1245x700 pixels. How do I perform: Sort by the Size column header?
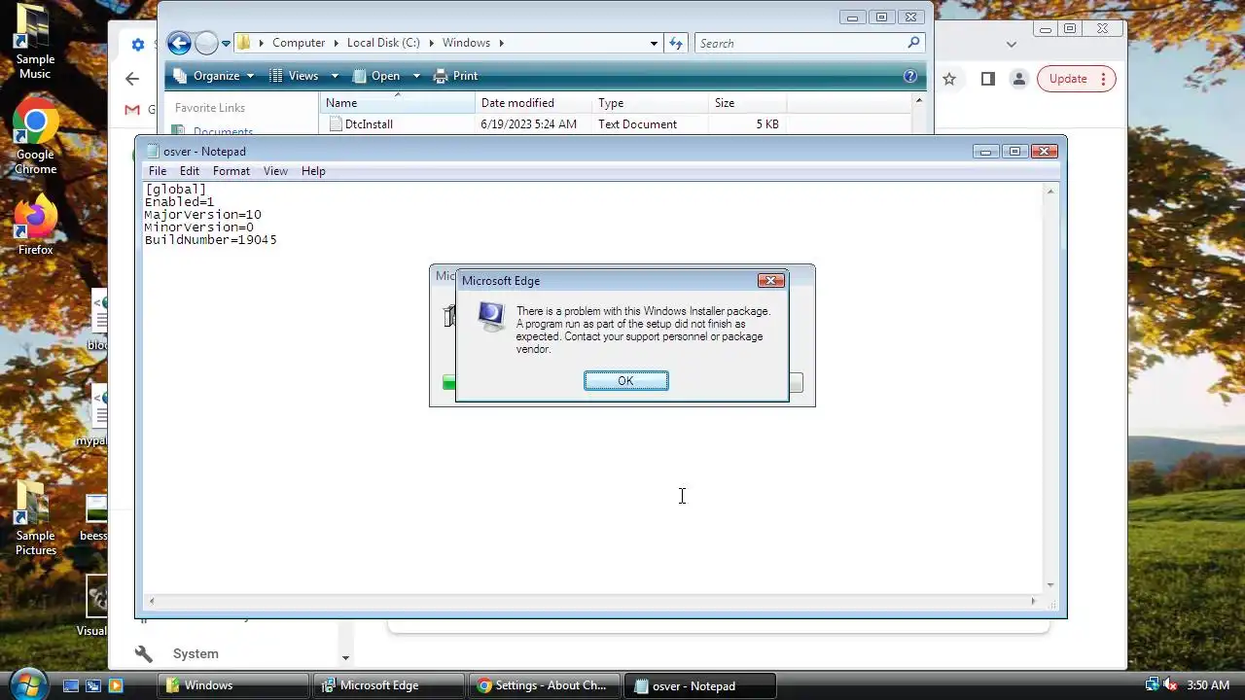tap(747, 103)
